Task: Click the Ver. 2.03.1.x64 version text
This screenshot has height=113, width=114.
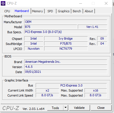Action: pos(33,109)
